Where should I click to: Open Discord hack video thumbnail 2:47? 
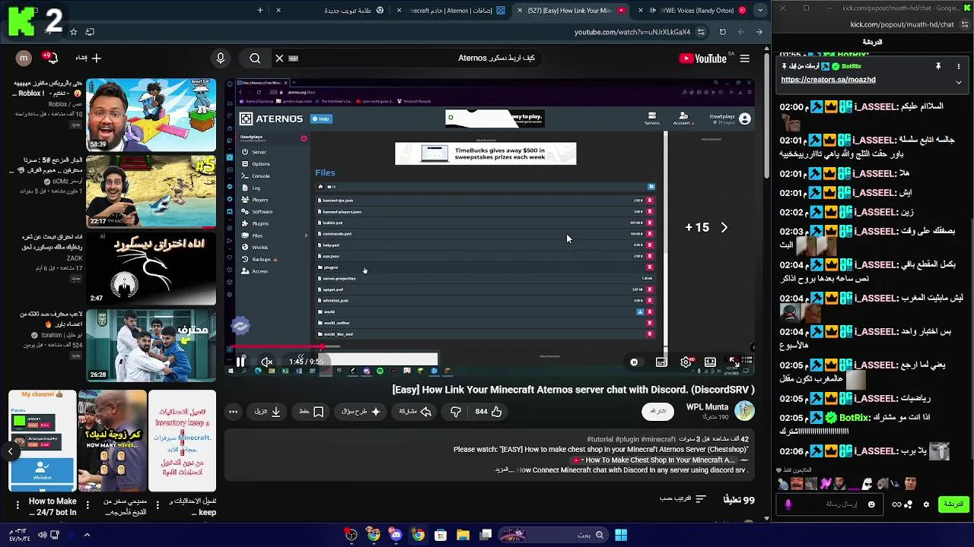click(x=151, y=268)
